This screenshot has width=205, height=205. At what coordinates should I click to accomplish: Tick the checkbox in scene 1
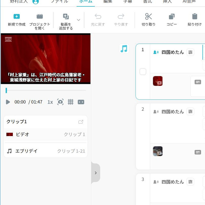143,72
